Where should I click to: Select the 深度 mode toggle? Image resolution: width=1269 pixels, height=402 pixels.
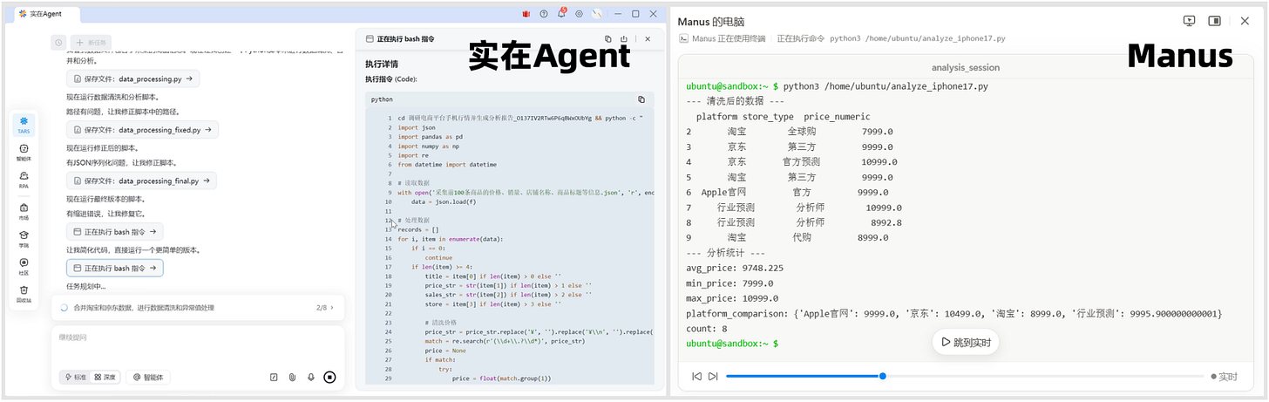(x=104, y=378)
